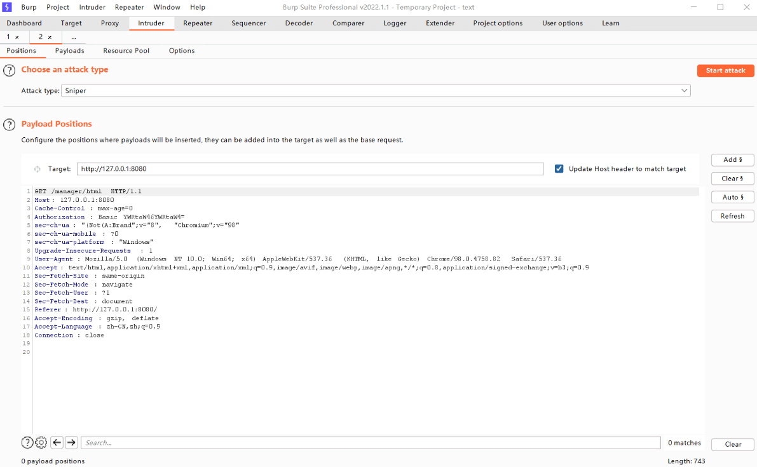This screenshot has height=467, width=757.
Task: Click the 0 payload positions status text
Action: click(x=53, y=461)
